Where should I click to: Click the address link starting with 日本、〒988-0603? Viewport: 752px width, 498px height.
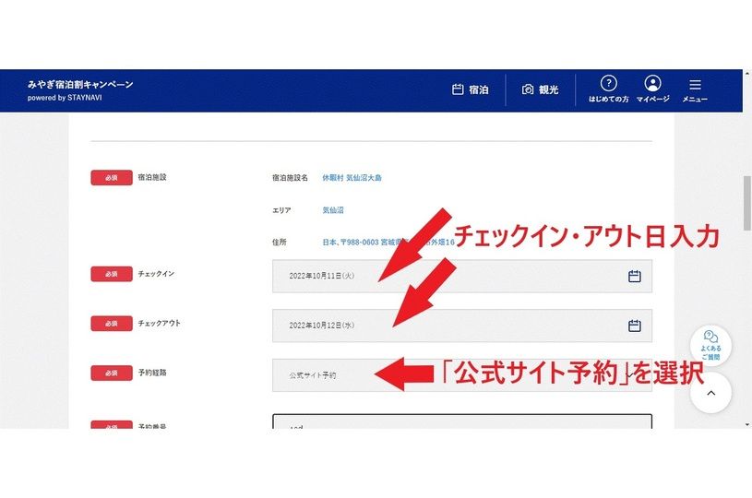[388, 242]
